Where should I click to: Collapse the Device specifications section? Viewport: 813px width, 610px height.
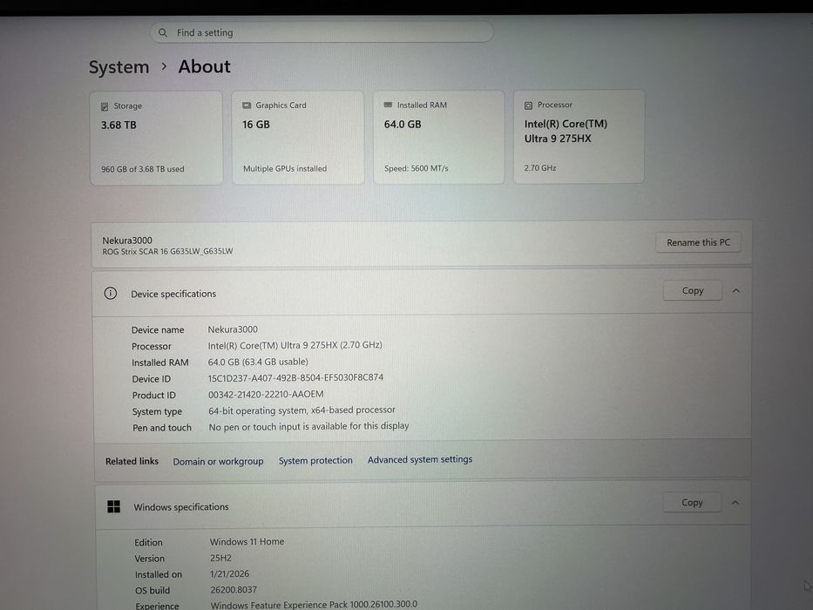[x=735, y=290]
